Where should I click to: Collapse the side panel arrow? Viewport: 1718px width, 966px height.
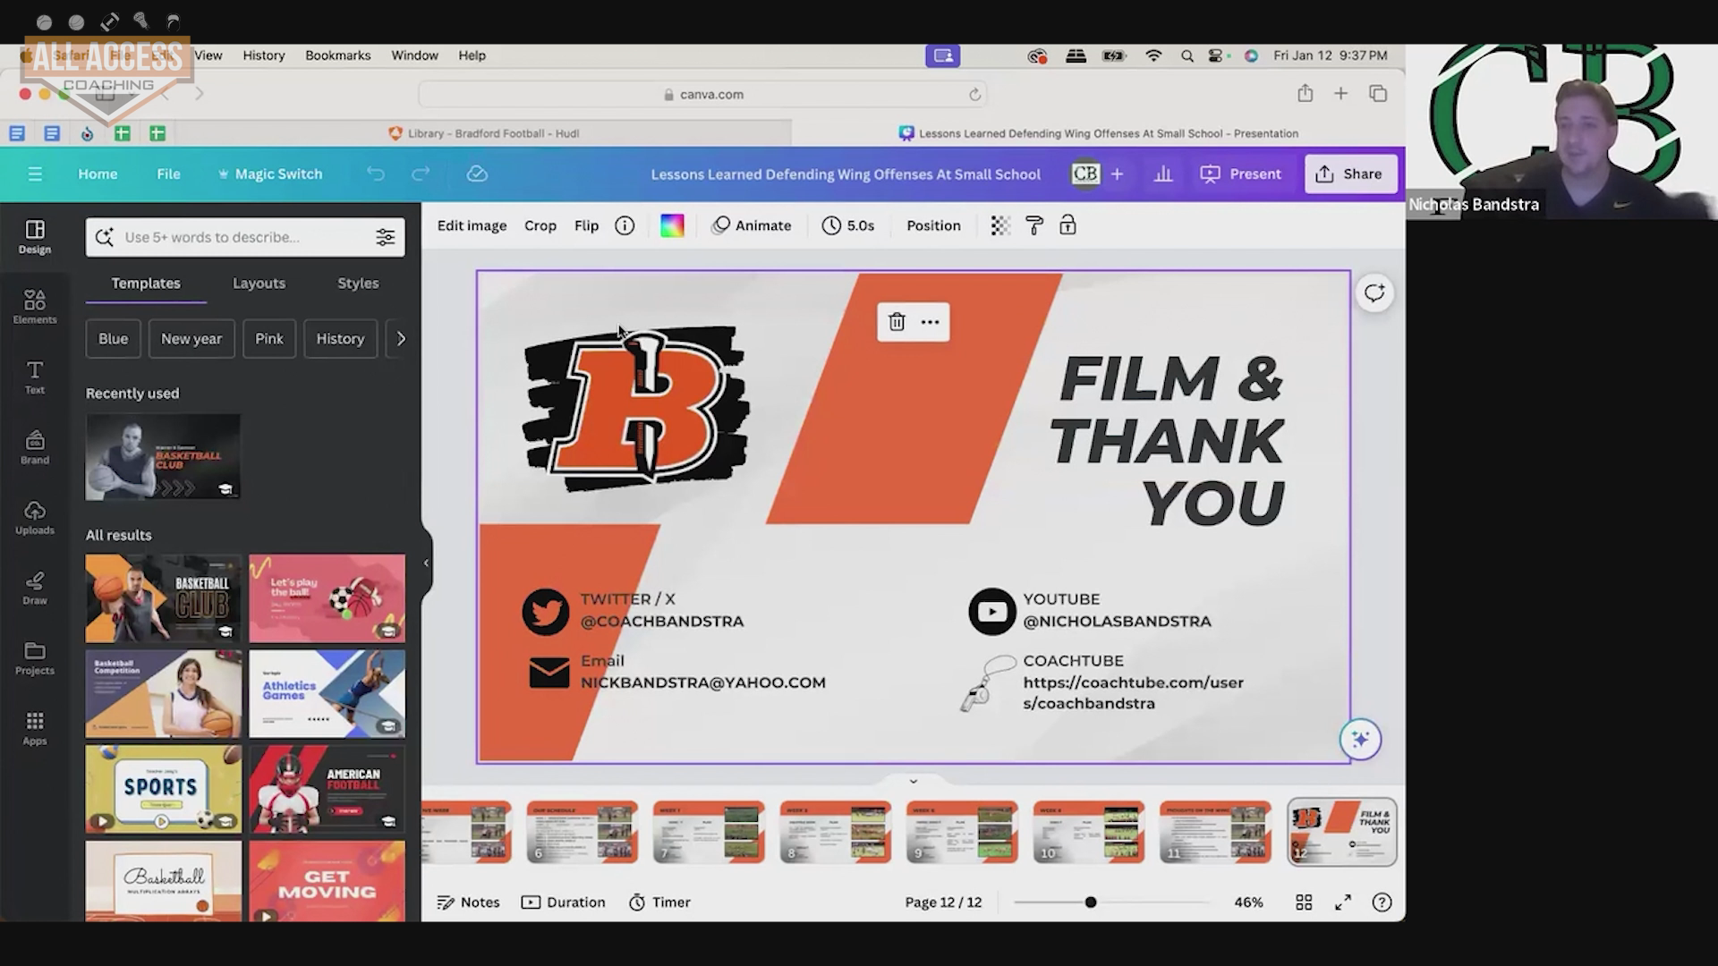426,563
